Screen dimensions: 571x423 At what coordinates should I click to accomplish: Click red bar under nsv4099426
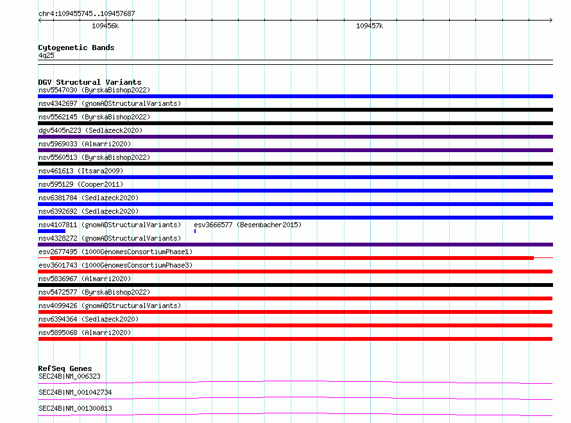point(295,312)
